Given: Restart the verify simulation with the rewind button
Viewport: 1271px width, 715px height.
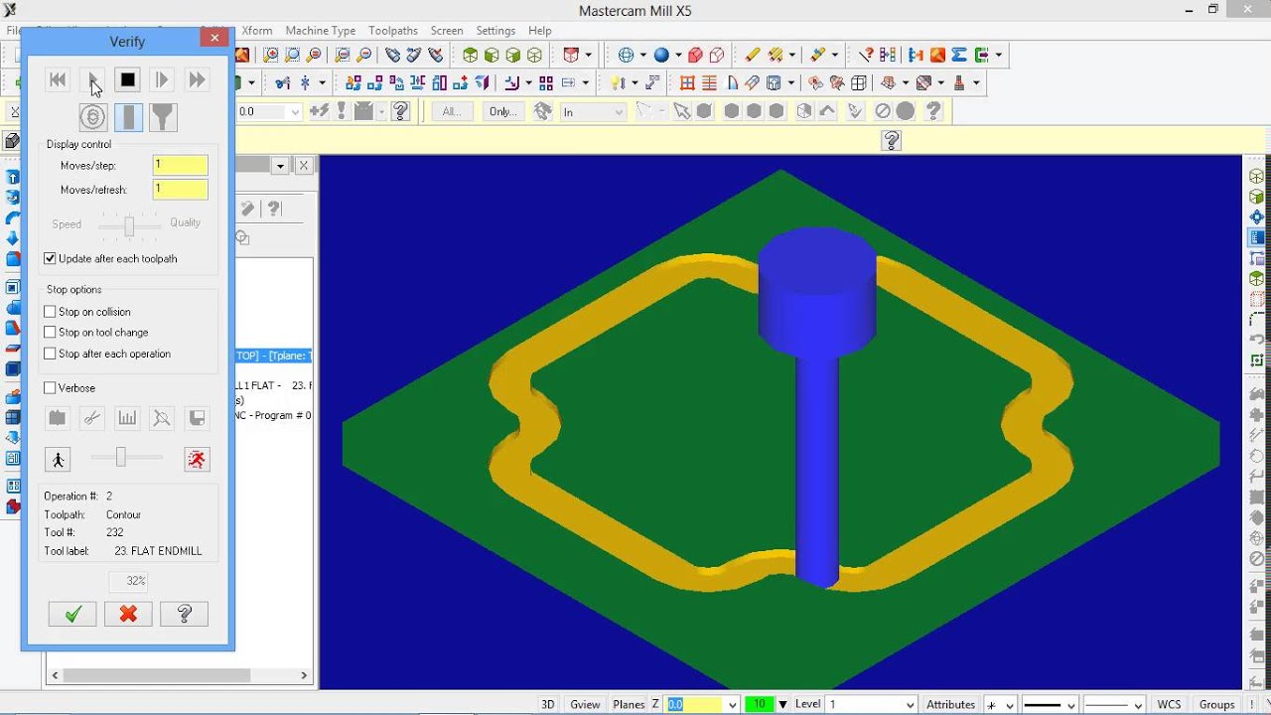Looking at the screenshot, I should pos(58,80).
